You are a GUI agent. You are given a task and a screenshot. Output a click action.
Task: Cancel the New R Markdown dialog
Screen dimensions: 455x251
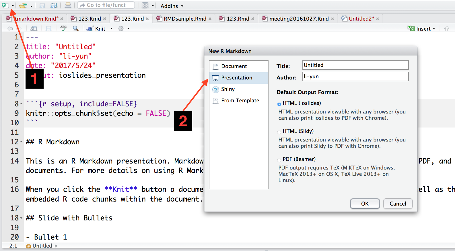point(398,204)
